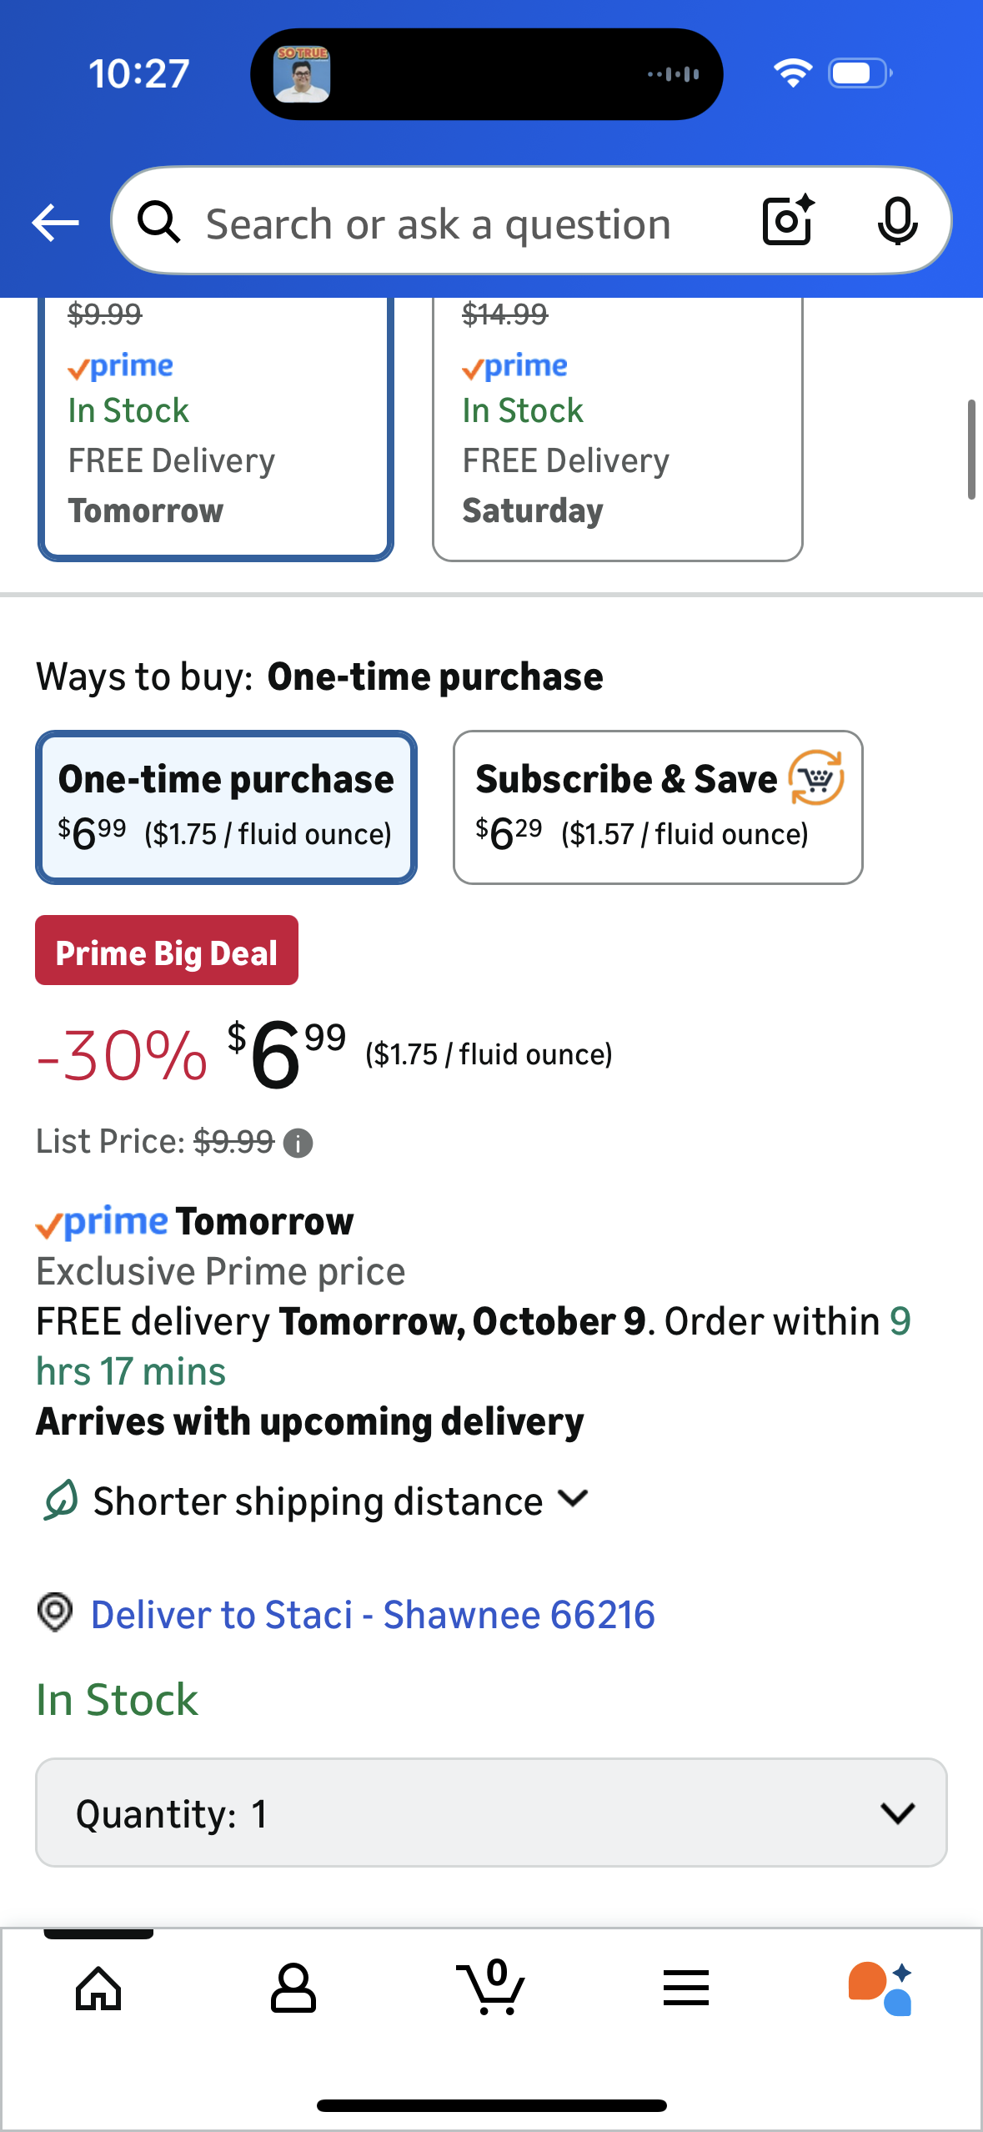Tap the Prime Big Deal badge
Viewport: 983px width, 2132px height.
pyautogui.click(x=167, y=951)
